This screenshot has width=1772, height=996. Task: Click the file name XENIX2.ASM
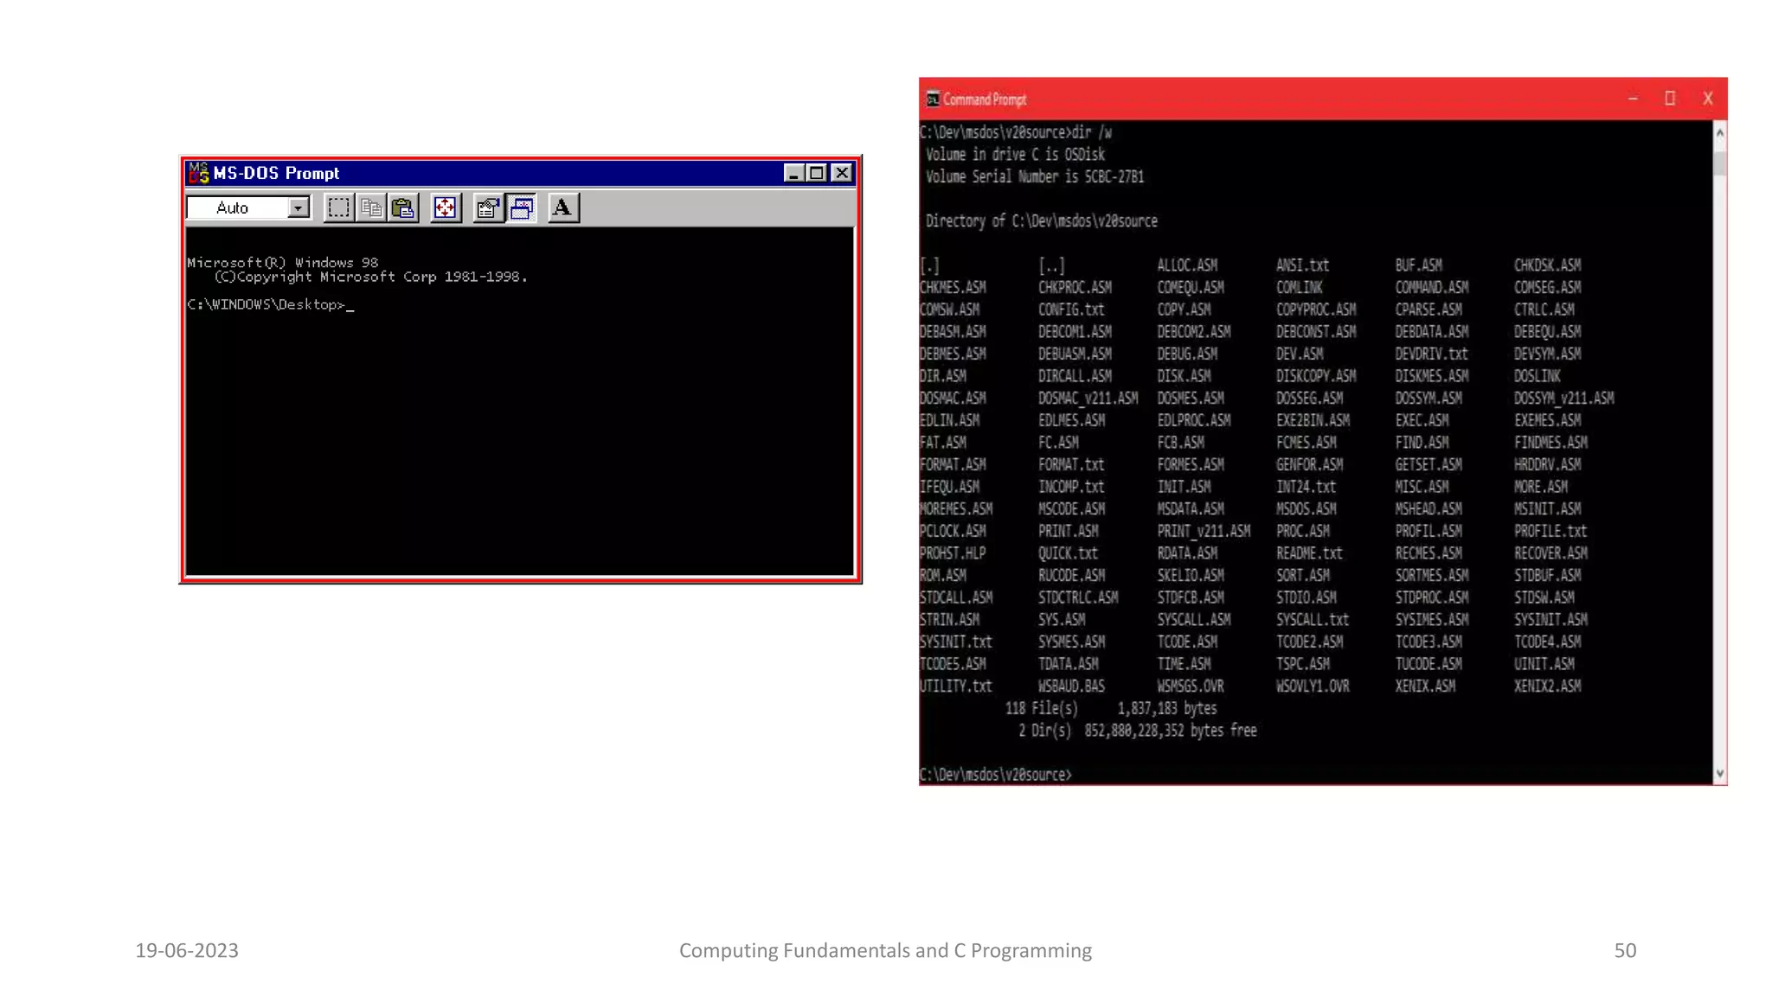pyautogui.click(x=1547, y=686)
